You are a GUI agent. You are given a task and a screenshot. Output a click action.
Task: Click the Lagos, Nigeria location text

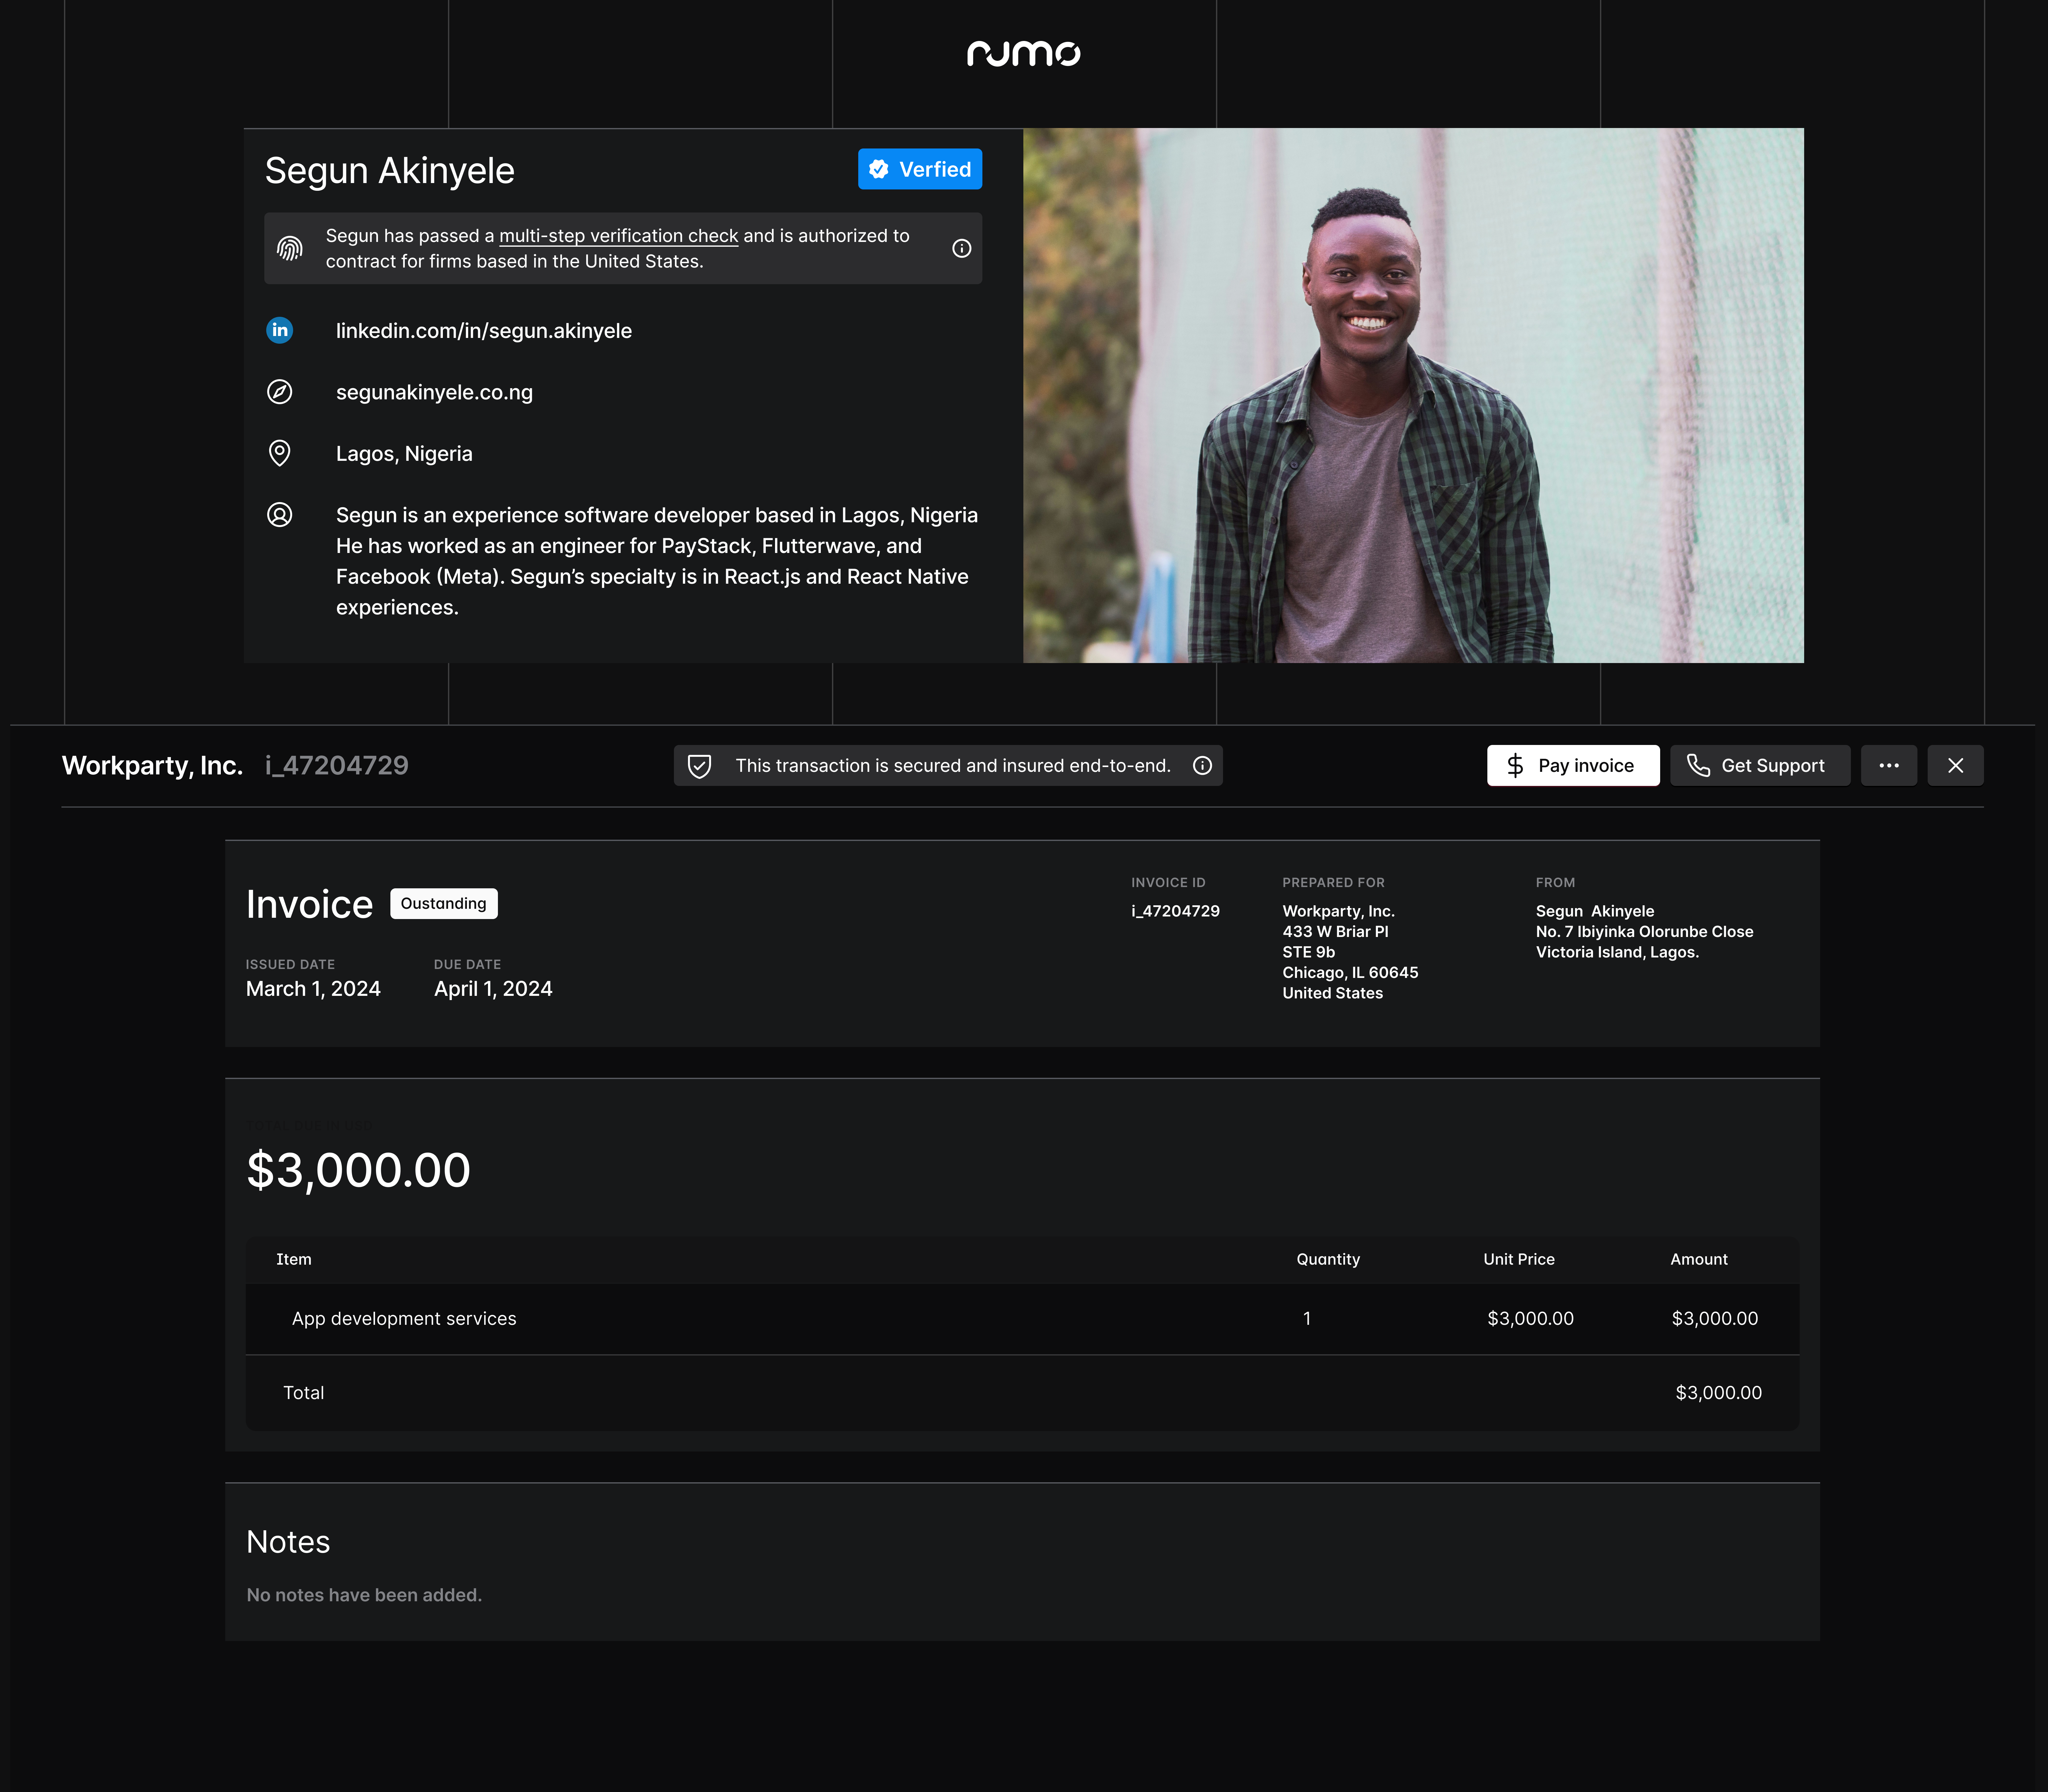click(x=404, y=454)
